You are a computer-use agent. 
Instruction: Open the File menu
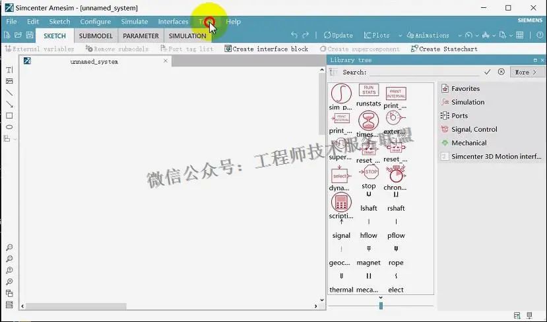[11, 22]
